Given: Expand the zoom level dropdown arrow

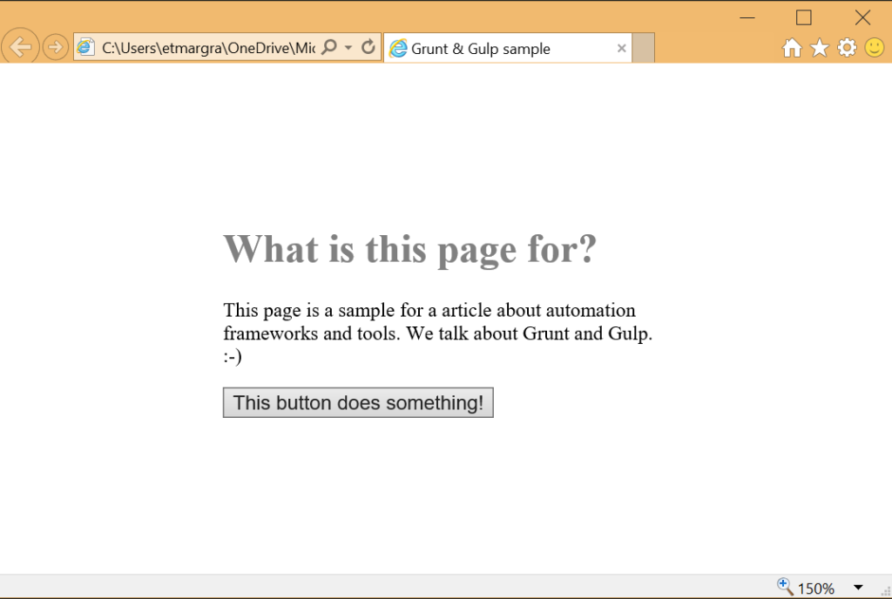Looking at the screenshot, I should coord(858,588).
